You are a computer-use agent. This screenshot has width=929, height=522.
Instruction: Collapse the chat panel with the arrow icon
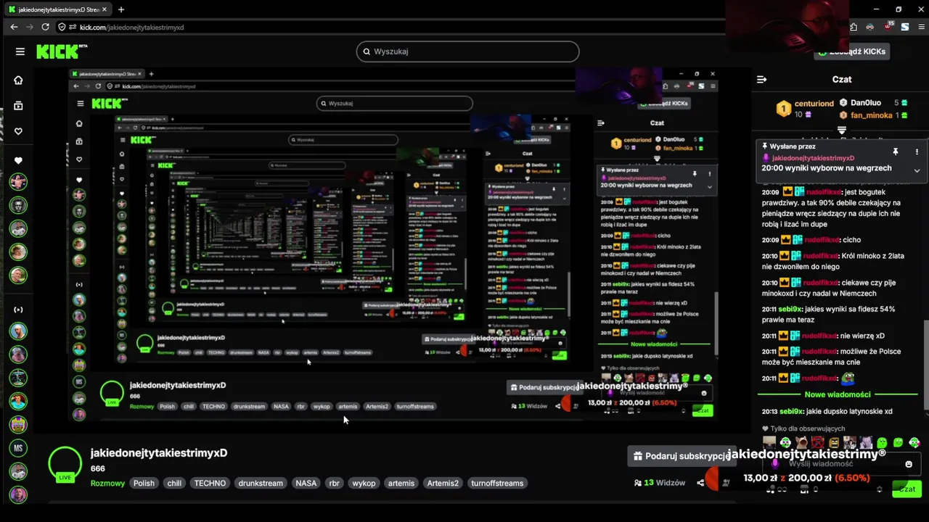[761, 79]
